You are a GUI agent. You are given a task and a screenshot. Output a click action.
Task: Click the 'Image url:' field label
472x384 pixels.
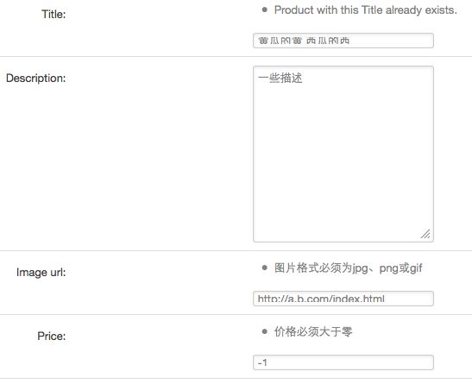[41, 273]
